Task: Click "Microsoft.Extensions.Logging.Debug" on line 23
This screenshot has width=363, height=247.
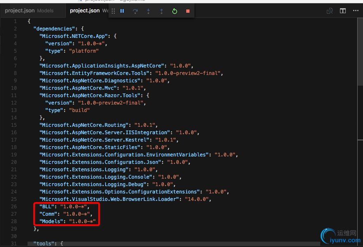Action: tap(93, 184)
